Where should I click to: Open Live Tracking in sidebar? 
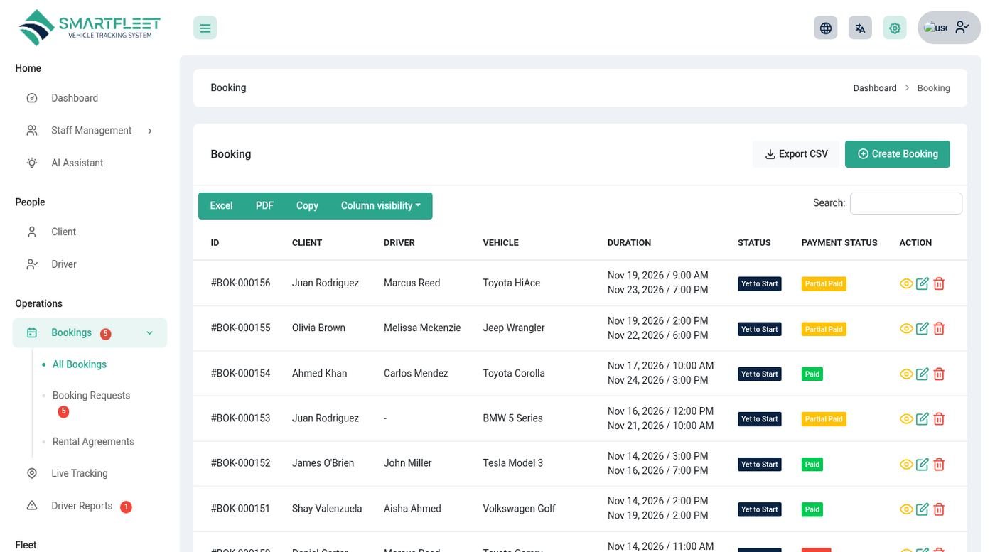(x=90, y=473)
